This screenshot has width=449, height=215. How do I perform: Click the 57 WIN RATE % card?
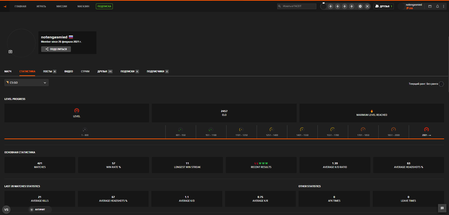[x=114, y=165]
